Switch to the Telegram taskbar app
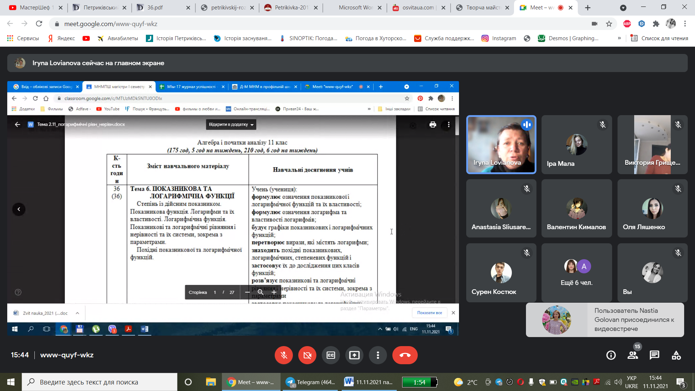695x391 pixels. [x=311, y=382]
